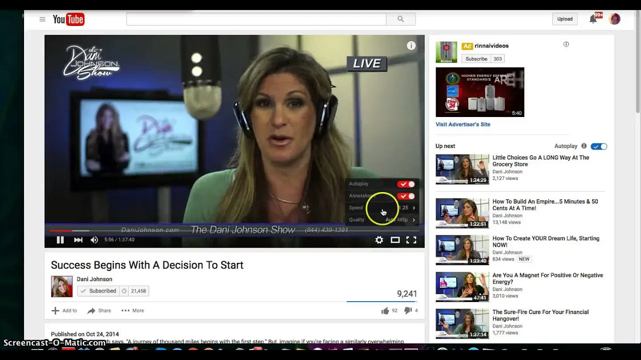
Task: Toggle Autoplay switch in player settings
Action: tap(406, 184)
